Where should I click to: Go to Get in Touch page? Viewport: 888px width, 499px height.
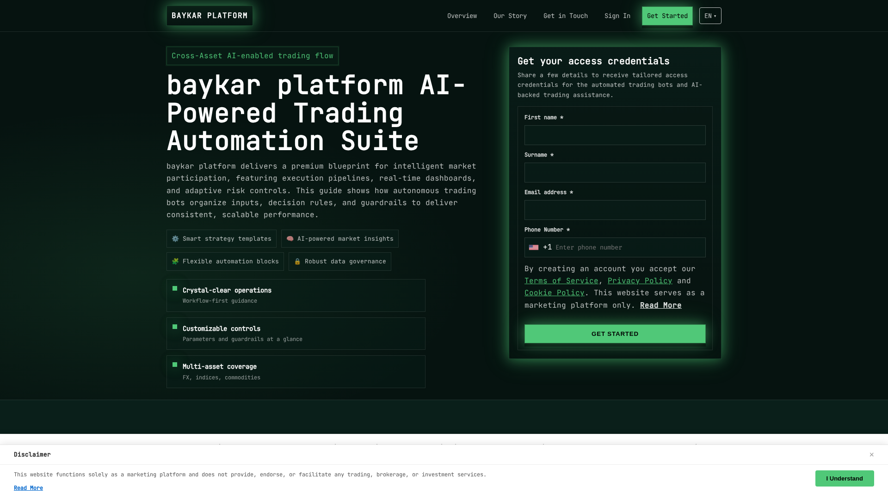click(565, 16)
